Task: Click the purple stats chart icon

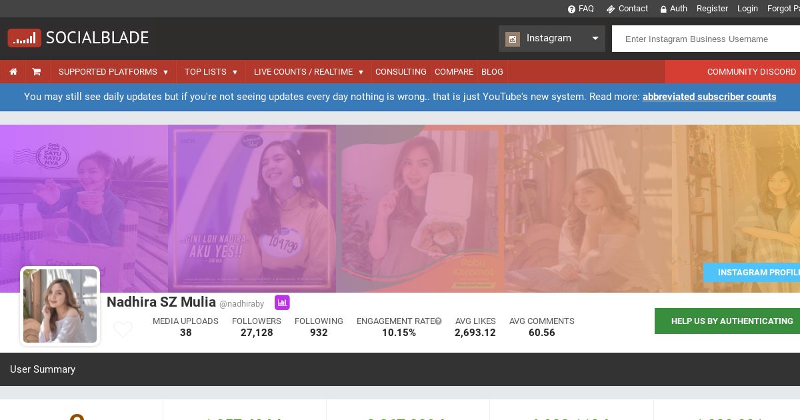Action: click(x=282, y=303)
